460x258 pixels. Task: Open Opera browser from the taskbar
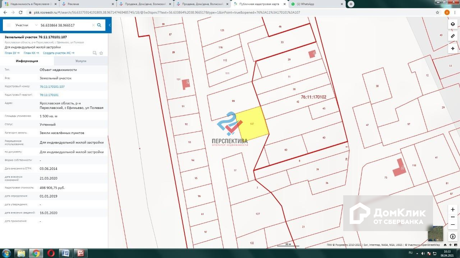51,253
